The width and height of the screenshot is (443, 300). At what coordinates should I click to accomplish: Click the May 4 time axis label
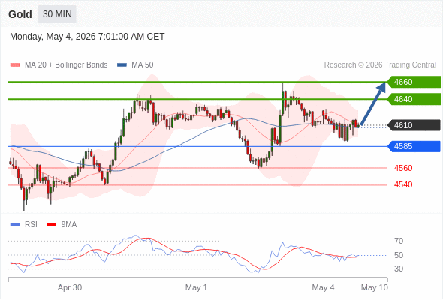(323, 287)
